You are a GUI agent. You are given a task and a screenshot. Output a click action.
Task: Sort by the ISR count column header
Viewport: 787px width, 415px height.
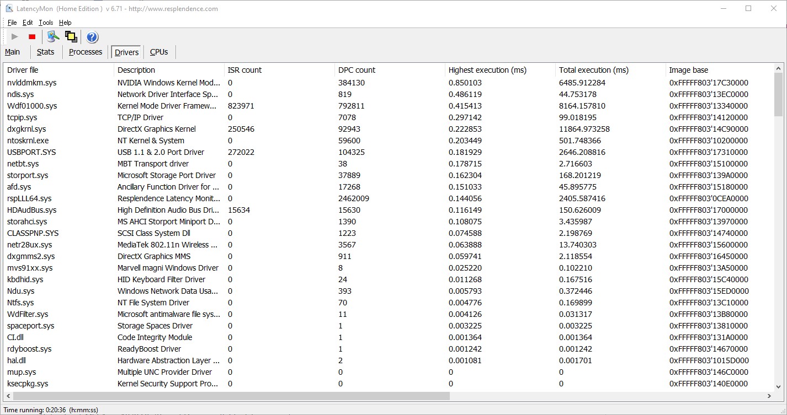pyautogui.click(x=244, y=70)
